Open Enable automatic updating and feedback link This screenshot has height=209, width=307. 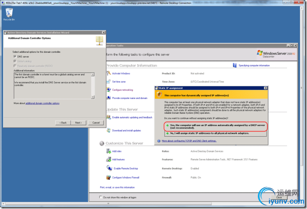coord(133,117)
